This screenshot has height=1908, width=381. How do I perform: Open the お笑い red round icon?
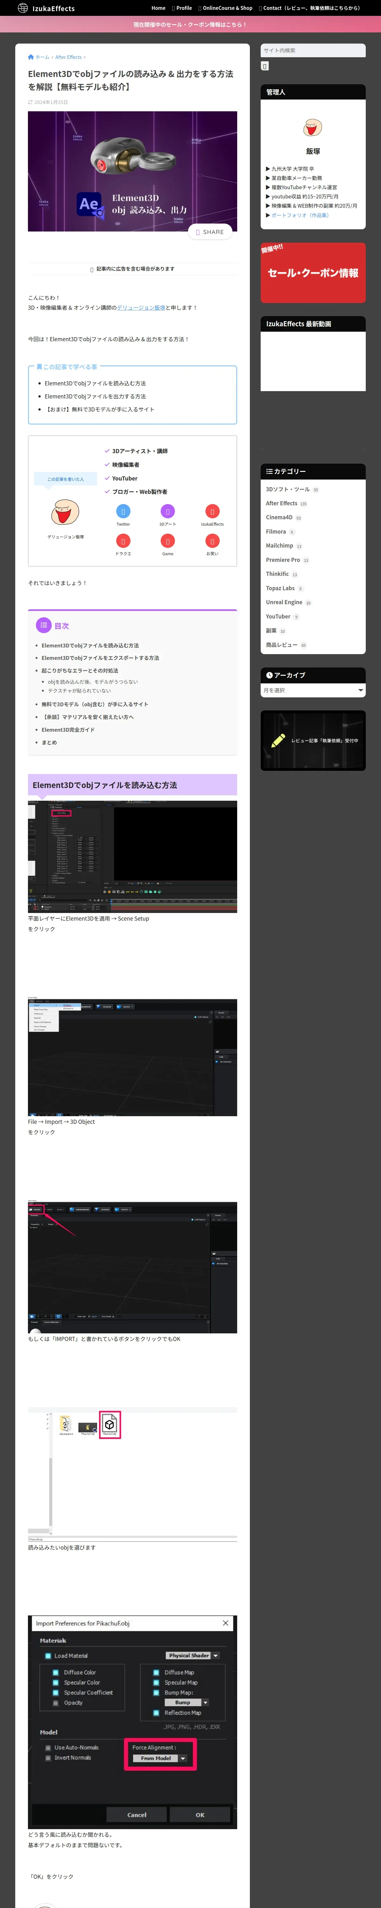212,541
